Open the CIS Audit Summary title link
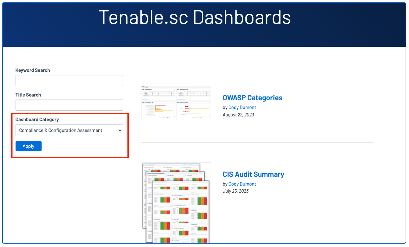The image size is (409, 247). pyautogui.click(x=253, y=174)
